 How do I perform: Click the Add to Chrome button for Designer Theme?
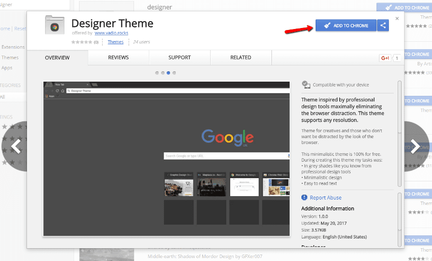(346, 26)
